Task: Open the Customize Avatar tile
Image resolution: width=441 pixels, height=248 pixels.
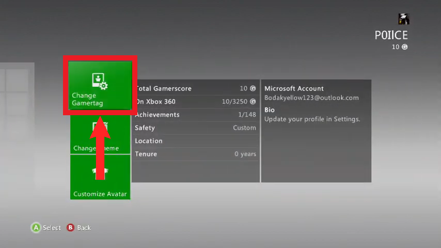Action: click(100, 177)
